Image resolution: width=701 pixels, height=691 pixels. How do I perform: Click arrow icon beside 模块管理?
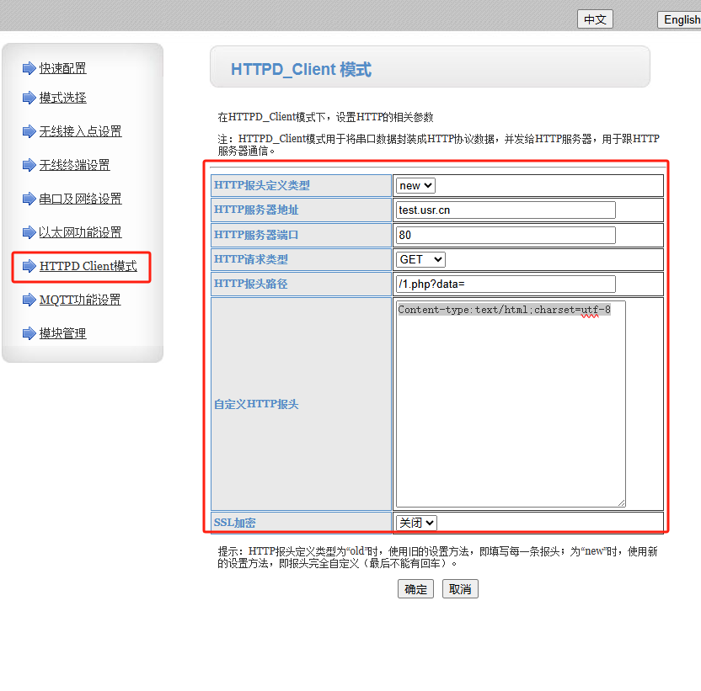coord(29,333)
